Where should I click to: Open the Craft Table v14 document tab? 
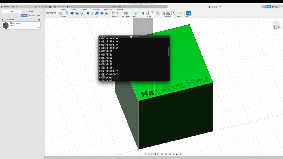tap(119, 7)
